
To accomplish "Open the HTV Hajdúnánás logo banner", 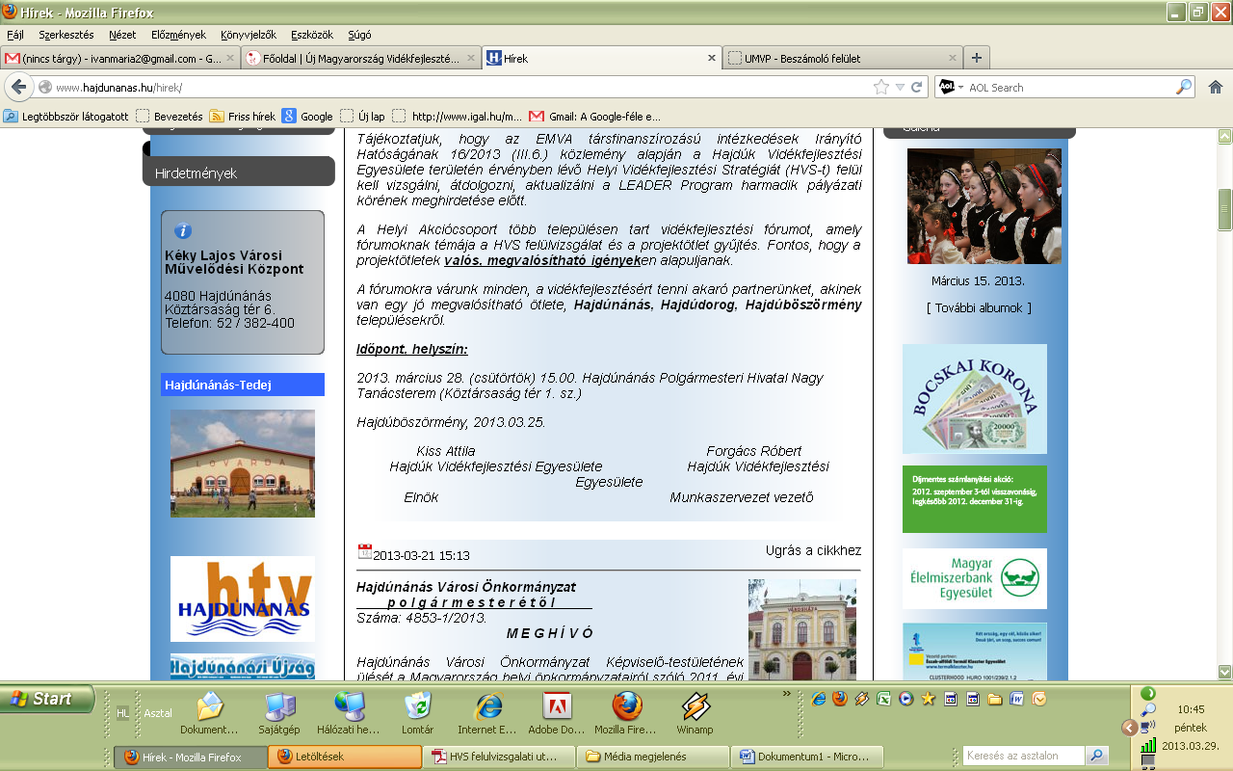I will [x=243, y=598].
